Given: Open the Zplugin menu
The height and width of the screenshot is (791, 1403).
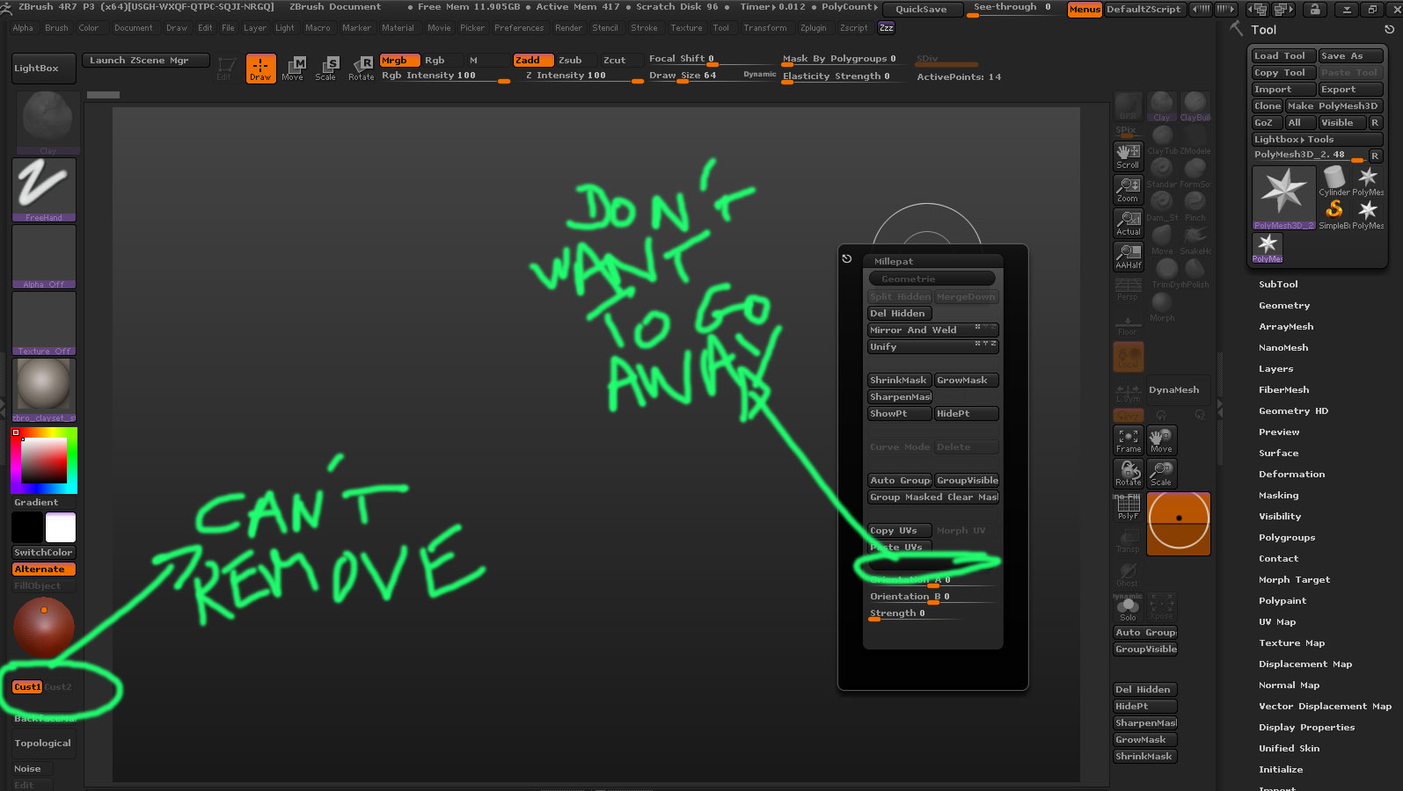Looking at the screenshot, I should click(x=813, y=28).
